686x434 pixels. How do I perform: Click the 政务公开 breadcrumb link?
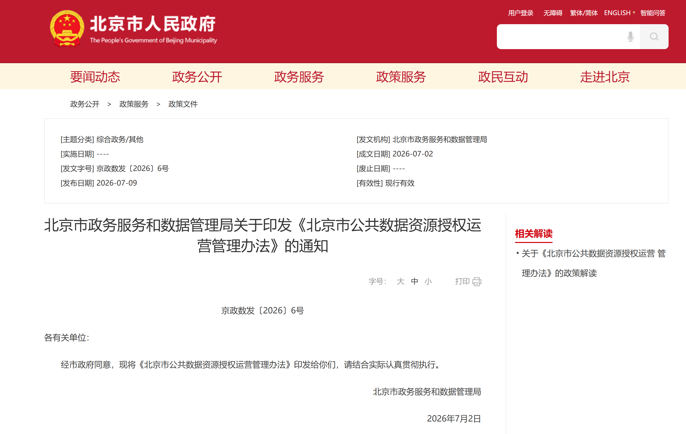[x=85, y=104]
